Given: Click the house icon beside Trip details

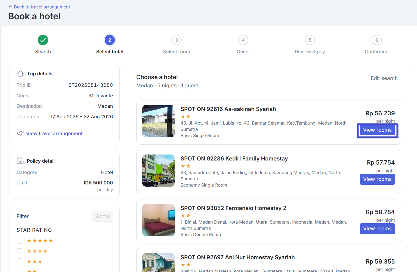Looking at the screenshot, I should 20,74.
